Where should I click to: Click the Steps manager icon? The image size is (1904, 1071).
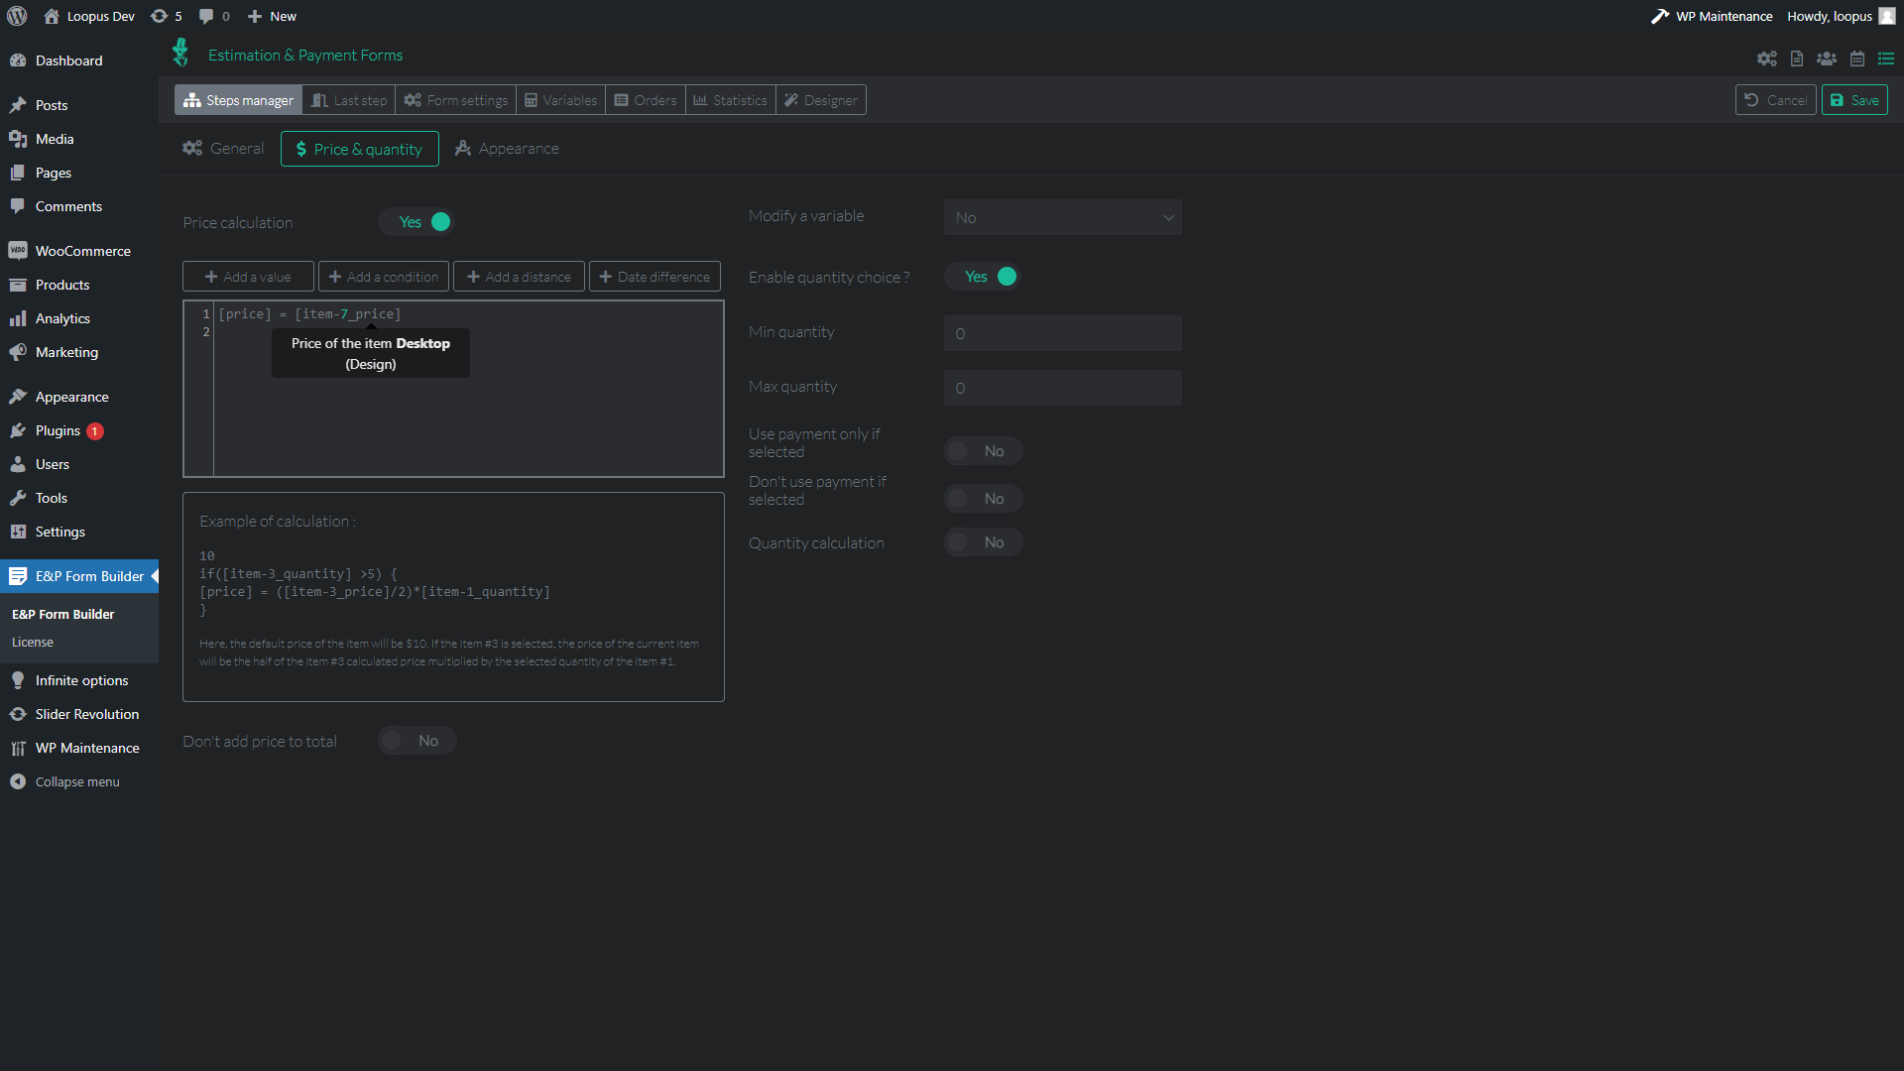click(x=193, y=99)
